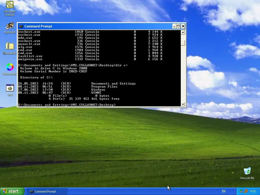Click the last prompt line at the console bottom

(x=67, y=105)
